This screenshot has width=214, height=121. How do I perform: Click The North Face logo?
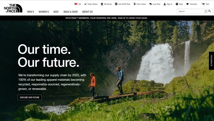[13, 8]
